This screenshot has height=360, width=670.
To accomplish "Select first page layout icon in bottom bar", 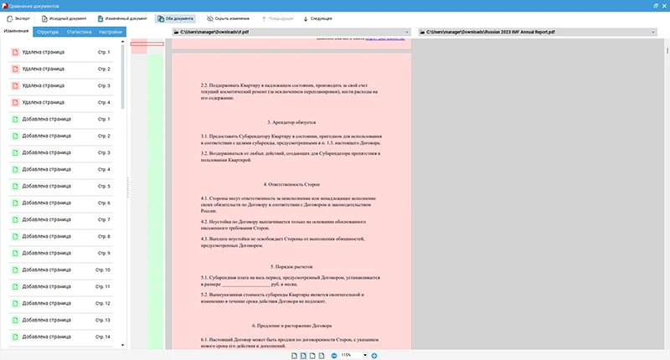I will click(295, 356).
